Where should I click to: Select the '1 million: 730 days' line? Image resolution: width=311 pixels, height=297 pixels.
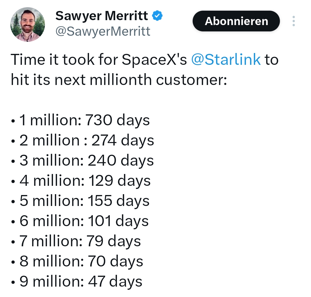[x=81, y=120]
